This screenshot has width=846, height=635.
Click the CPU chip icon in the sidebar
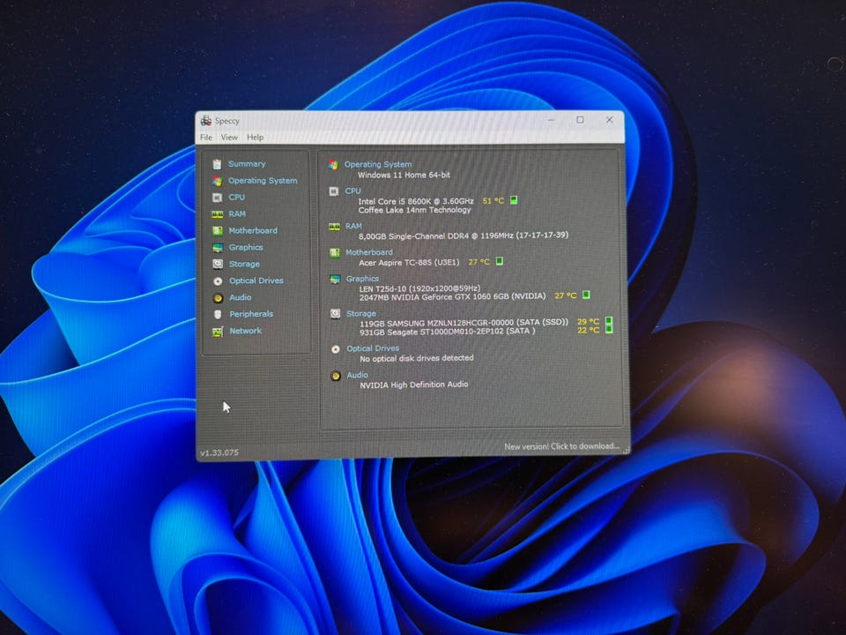(217, 198)
